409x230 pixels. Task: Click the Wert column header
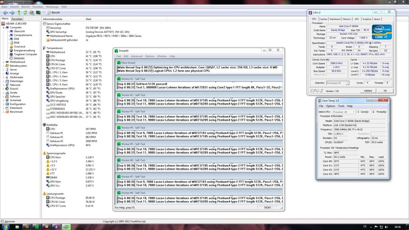tap(126, 19)
